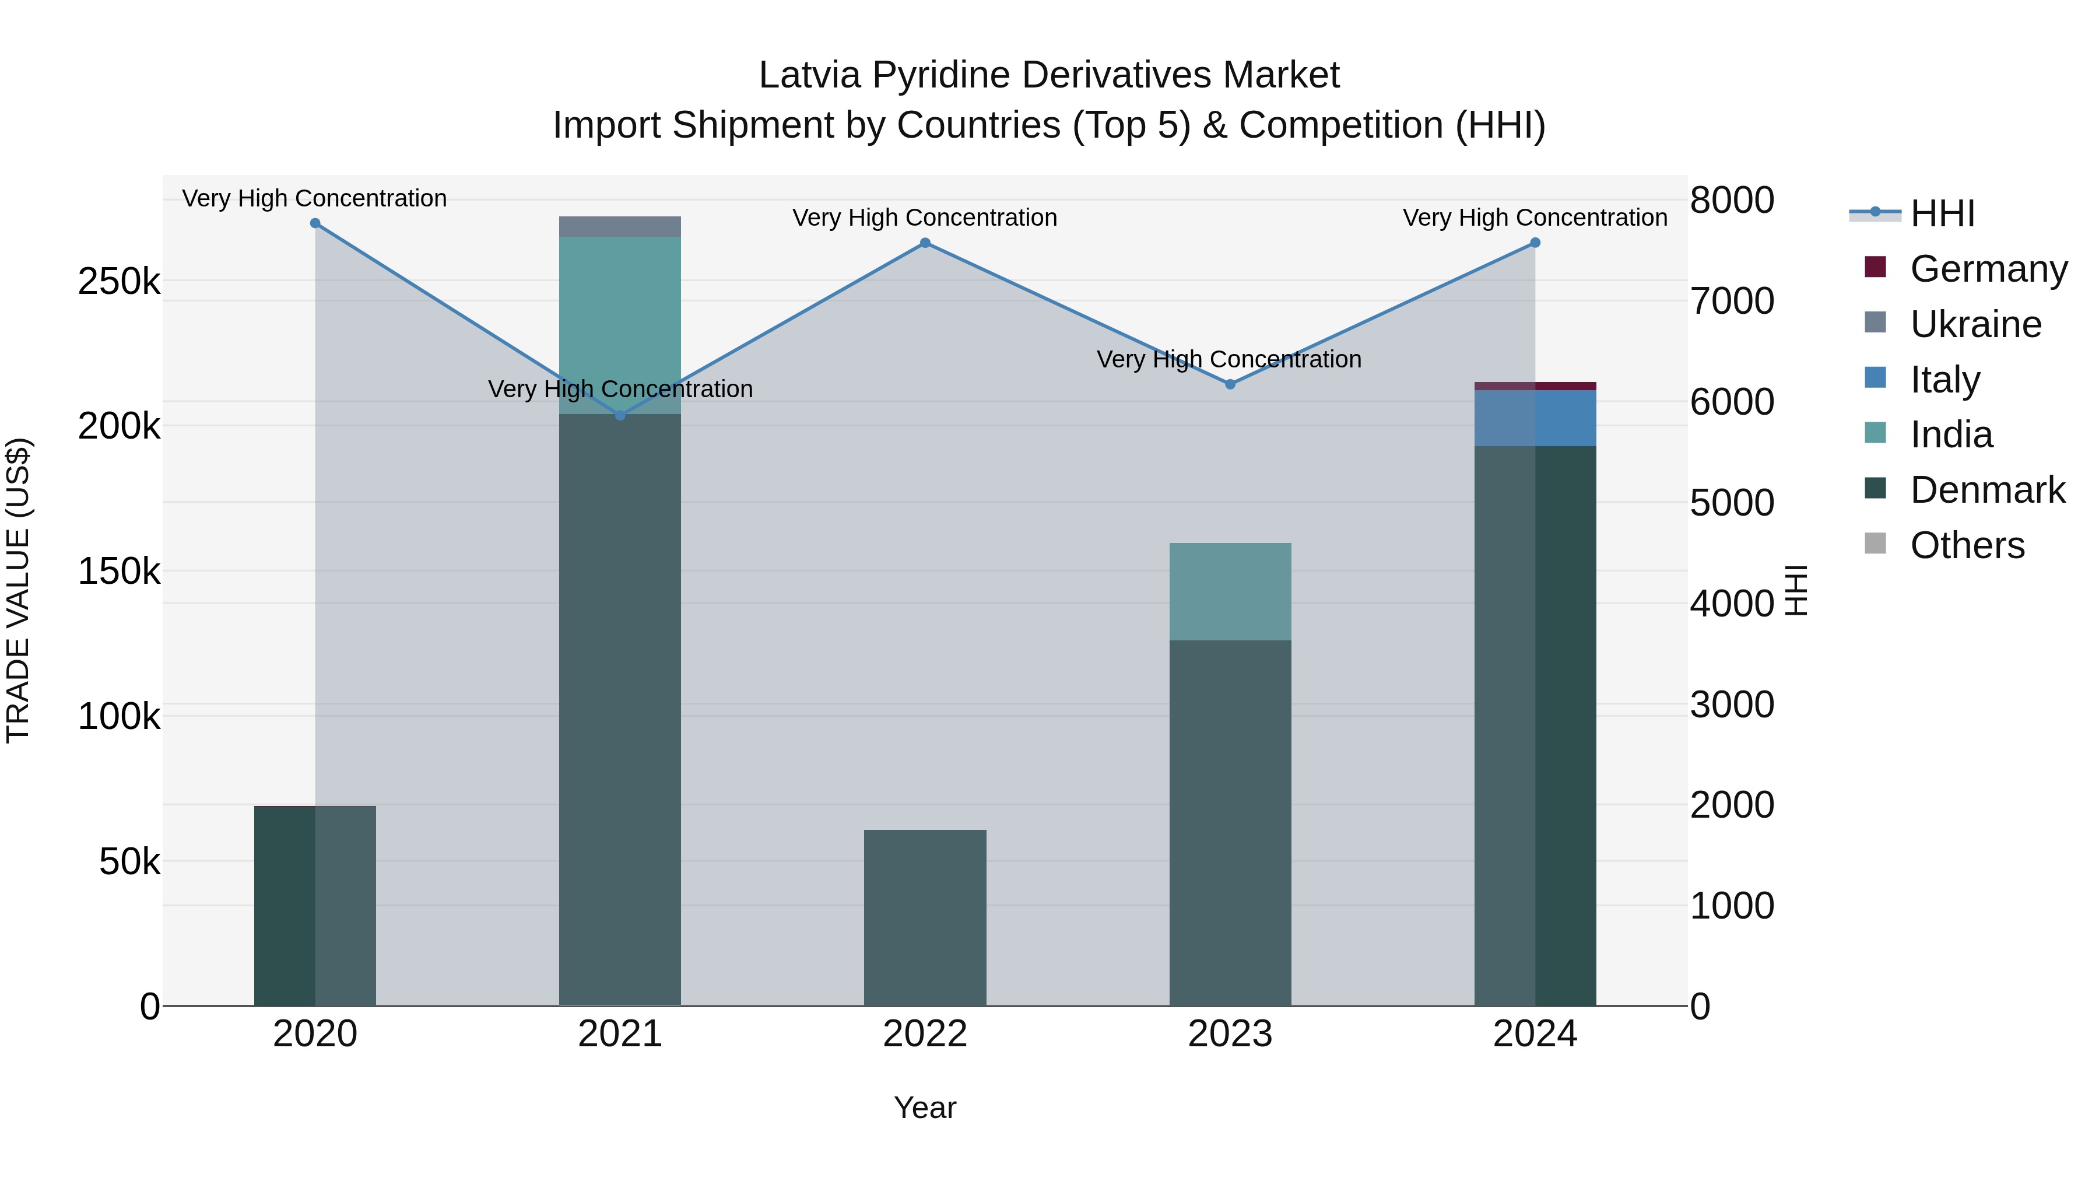Click the 200k left axis tick label
2099x1181 pixels.
119,426
